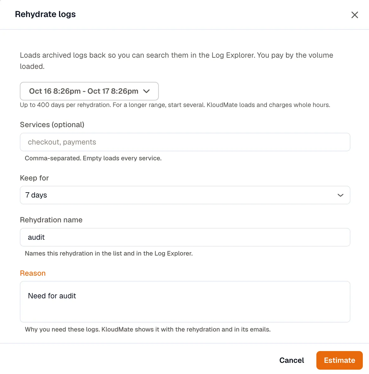
Task: Cancel the rehydration dialog
Action: click(x=292, y=360)
